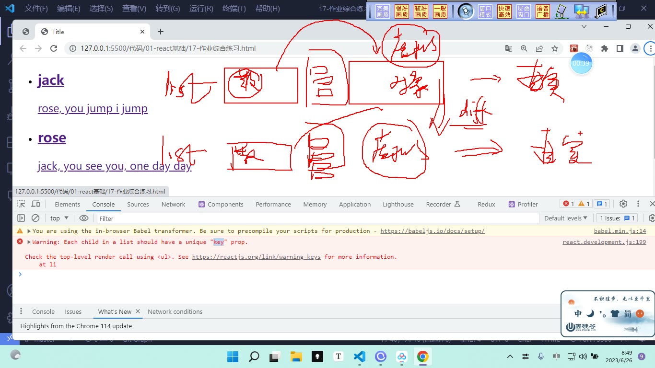Open the Windows Start menu

point(233,356)
